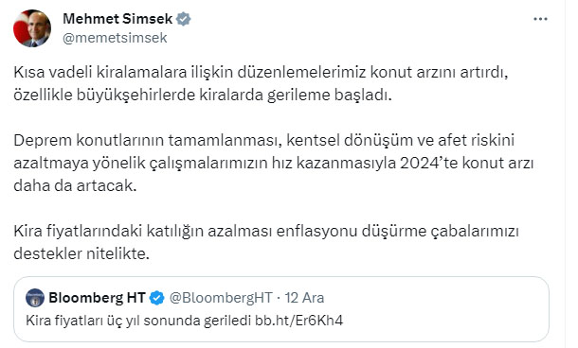Click the text '2024’te' in the tweet
Image resolution: width=578 pixels, height=348 pixels.
pos(428,163)
